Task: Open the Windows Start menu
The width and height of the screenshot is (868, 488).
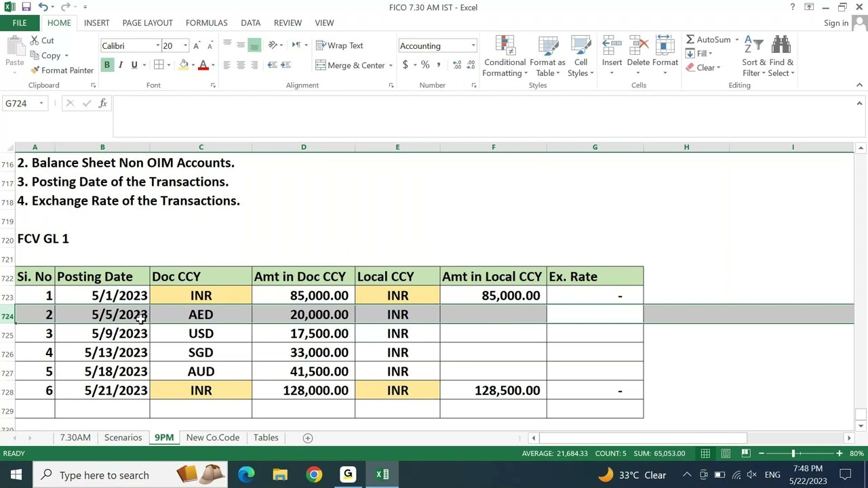Action: (16, 474)
